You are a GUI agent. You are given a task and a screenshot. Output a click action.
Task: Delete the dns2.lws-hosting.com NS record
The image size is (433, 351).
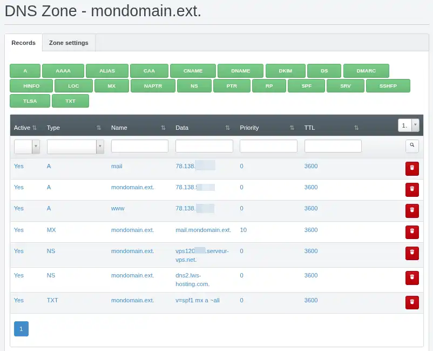[412, 277]
